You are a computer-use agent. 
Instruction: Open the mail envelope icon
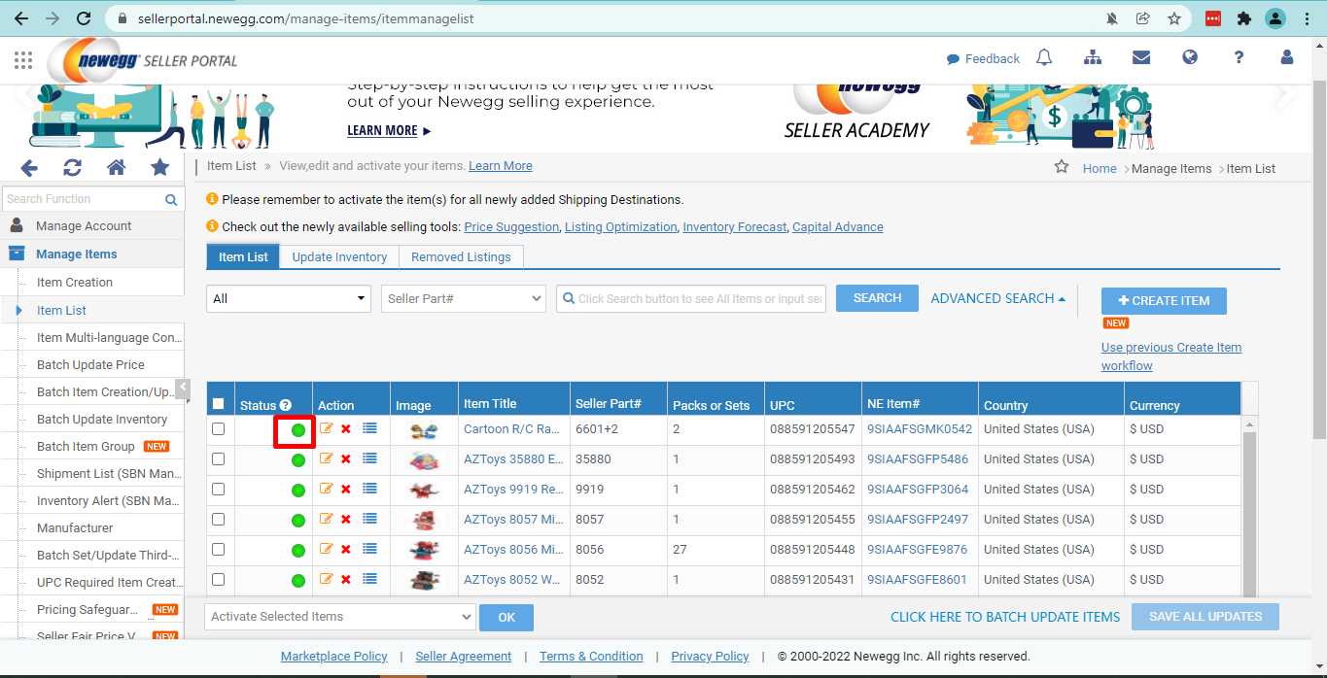pos(1141,58)
